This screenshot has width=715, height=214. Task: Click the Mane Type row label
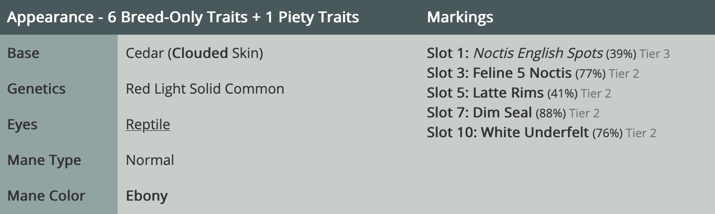click(44, 160)
